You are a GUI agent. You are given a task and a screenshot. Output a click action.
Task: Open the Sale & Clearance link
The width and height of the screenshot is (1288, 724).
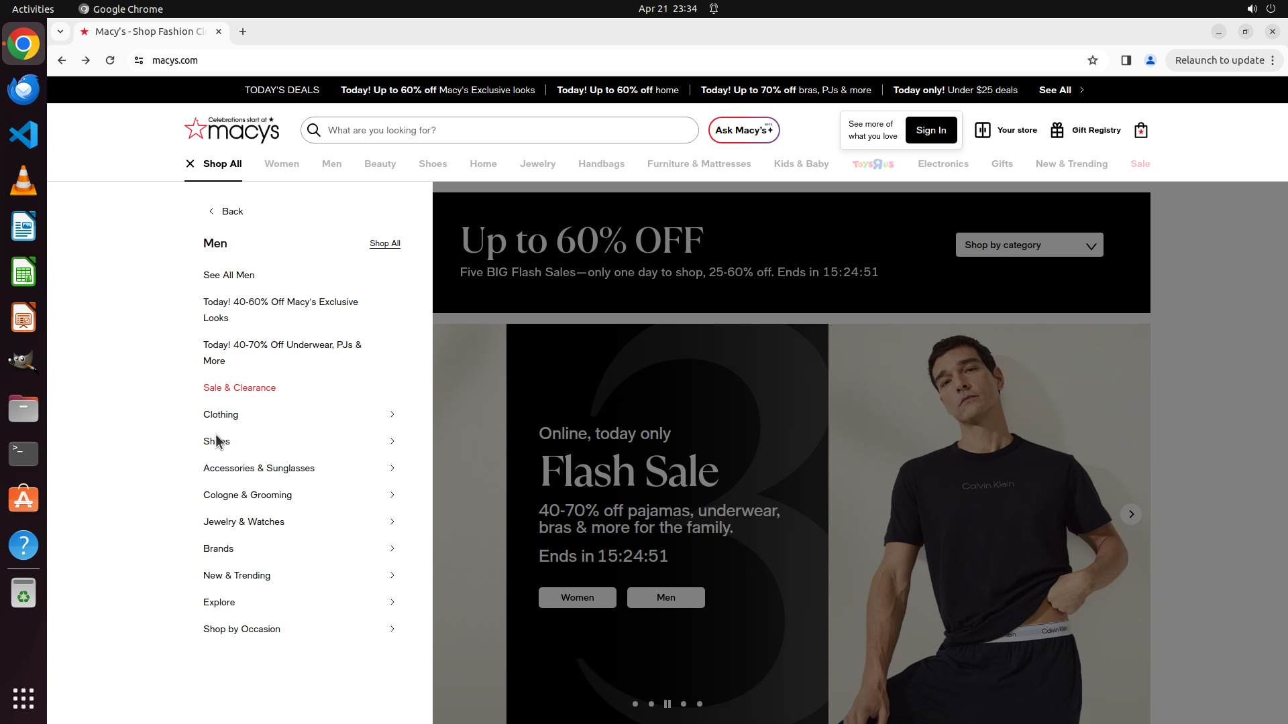pyautogui.click(x=239, y=387)
